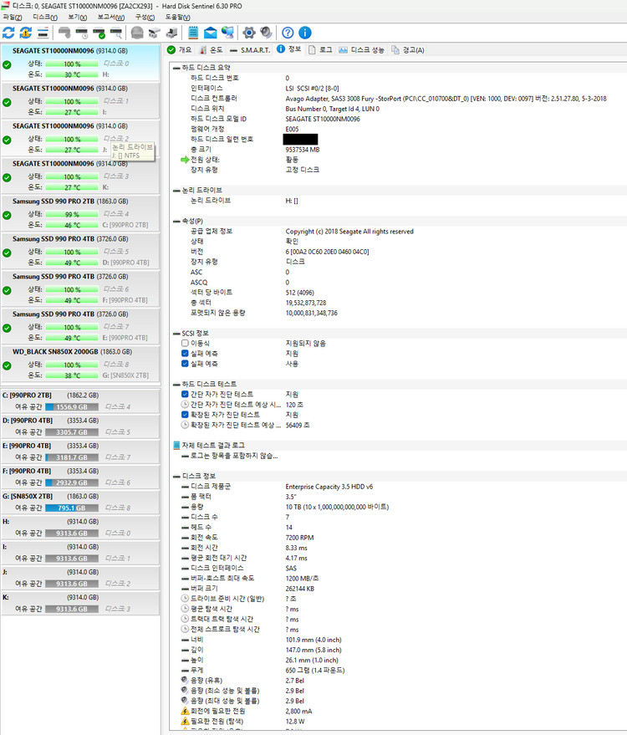Open the 구성 menu
Screen dimensions: 627x735
145,18
